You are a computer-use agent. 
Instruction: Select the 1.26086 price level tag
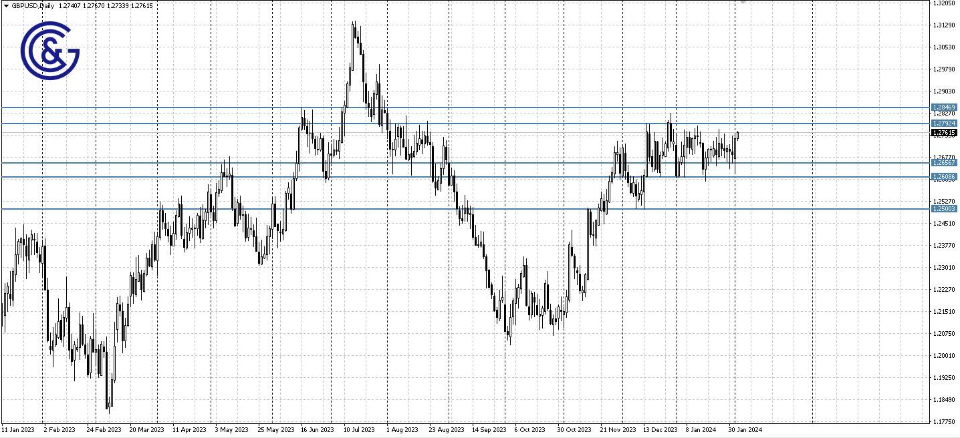click(945, 176)
